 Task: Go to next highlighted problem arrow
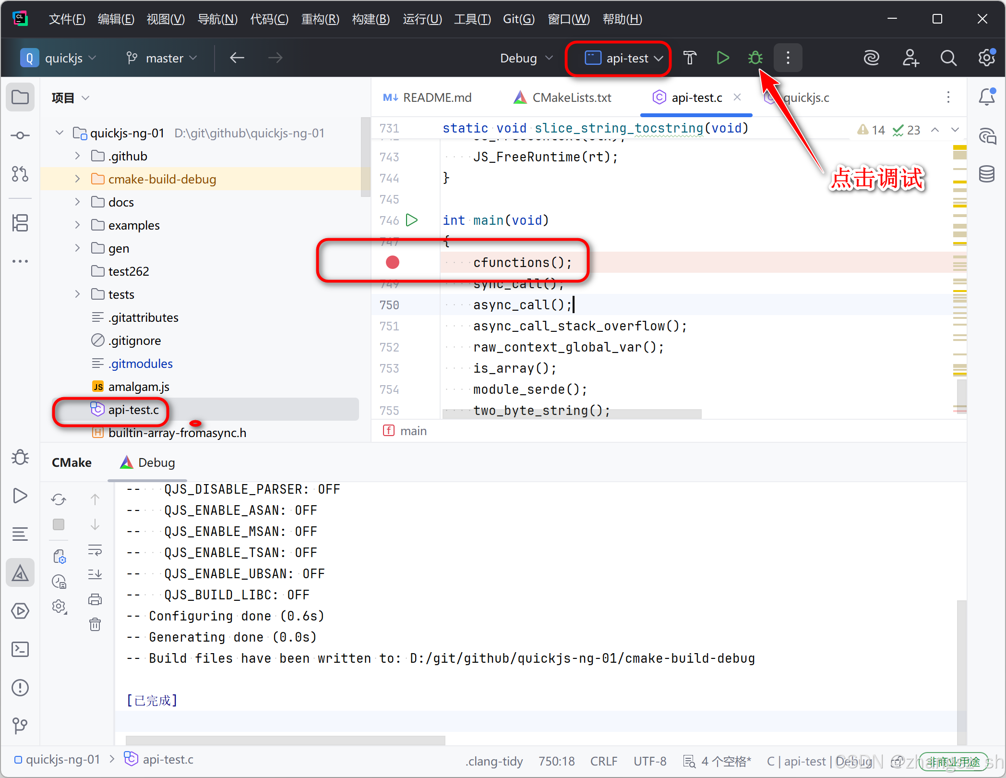click(x=955, y=130)
